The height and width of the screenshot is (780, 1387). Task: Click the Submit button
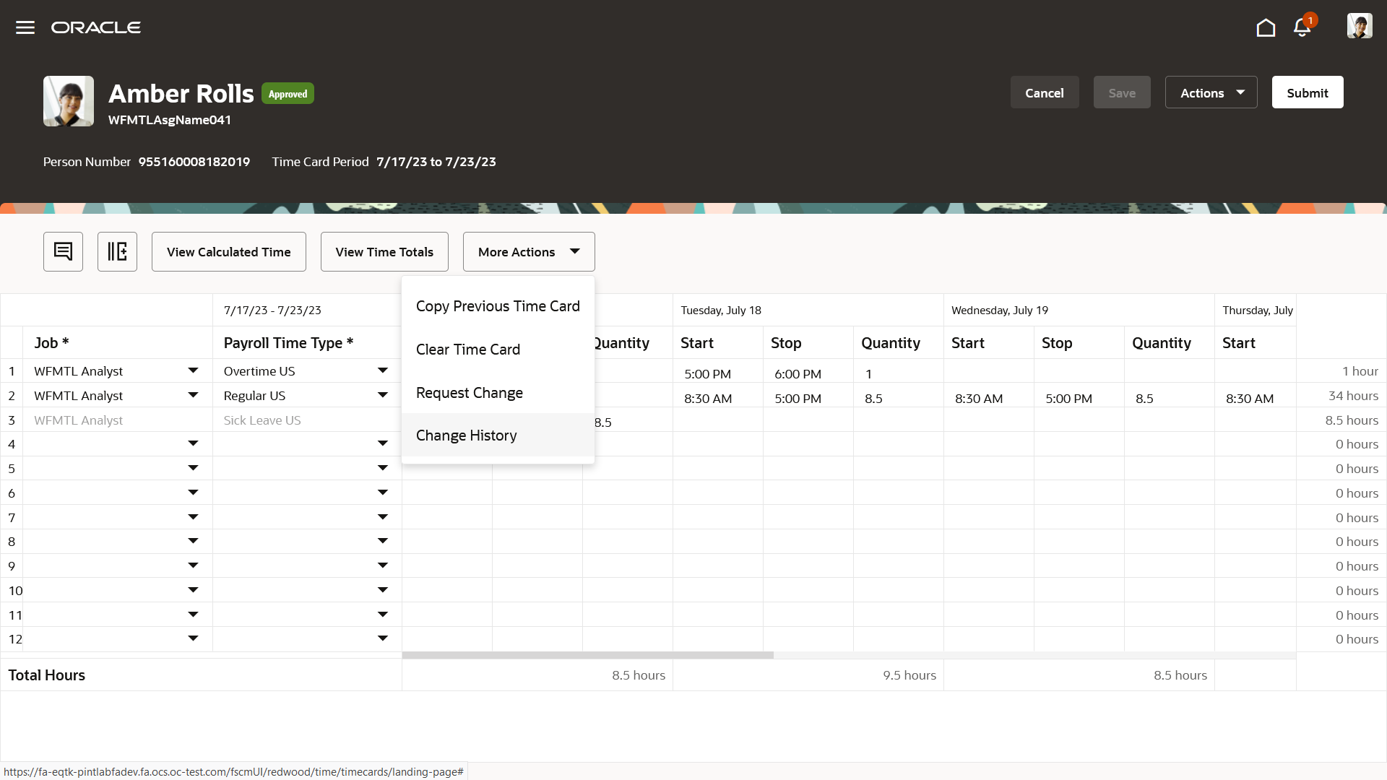click(1308, 92)
